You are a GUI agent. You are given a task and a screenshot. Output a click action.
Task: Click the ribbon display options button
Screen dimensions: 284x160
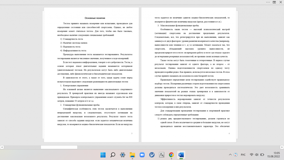[x=274, y=2]
